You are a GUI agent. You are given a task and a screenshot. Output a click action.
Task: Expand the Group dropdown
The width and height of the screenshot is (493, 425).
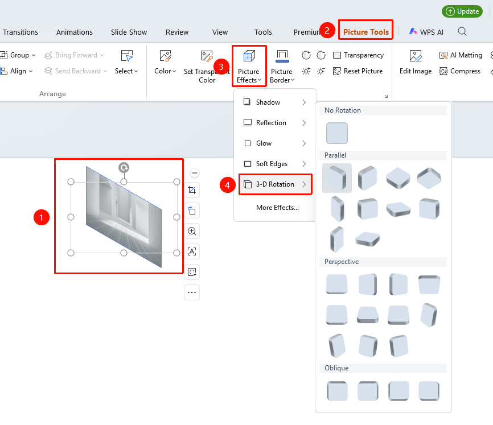click(18, 55)
